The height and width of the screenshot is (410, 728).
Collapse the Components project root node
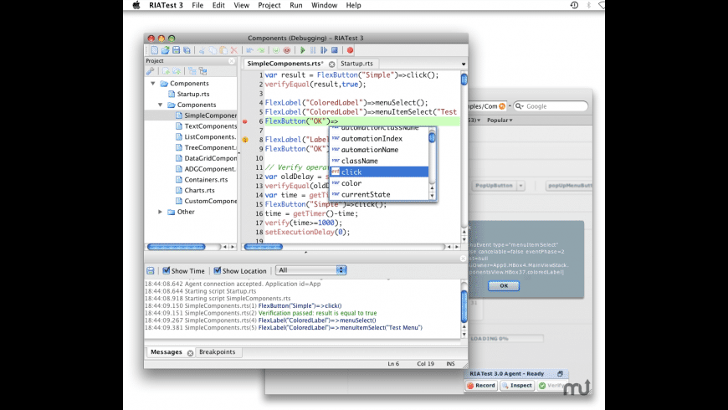(x=153, y=84)
